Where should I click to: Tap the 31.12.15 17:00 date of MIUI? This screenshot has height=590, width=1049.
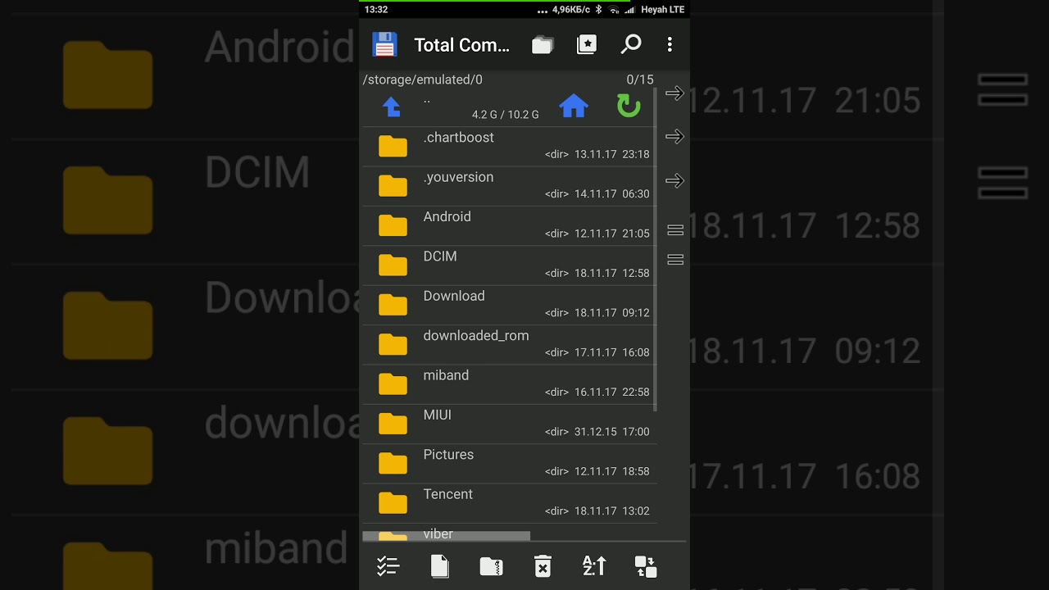click(612, 432)
